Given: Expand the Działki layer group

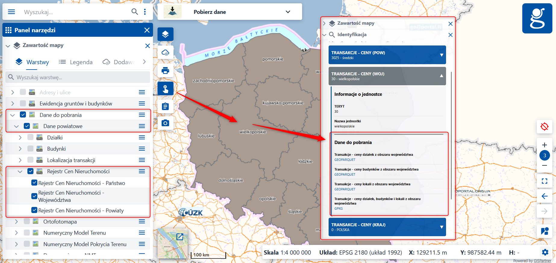Looking at the screenshot, I should [x=20, y=137].
